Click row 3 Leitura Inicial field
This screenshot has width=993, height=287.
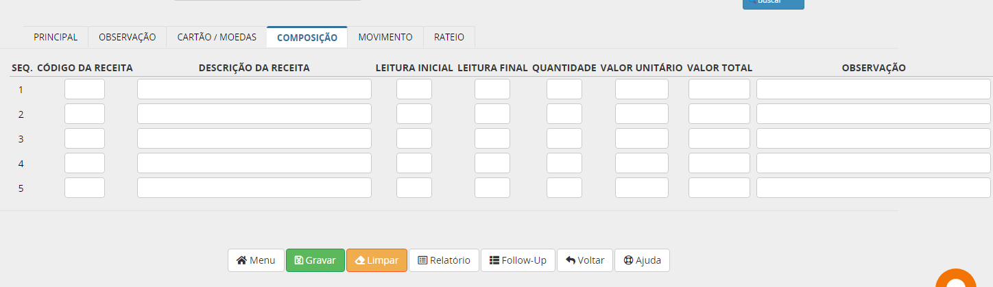414,138
